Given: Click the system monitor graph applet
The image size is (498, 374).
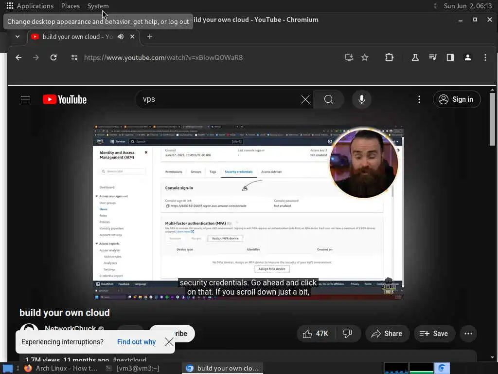Looking at the screenshot, I should [409, 368].
